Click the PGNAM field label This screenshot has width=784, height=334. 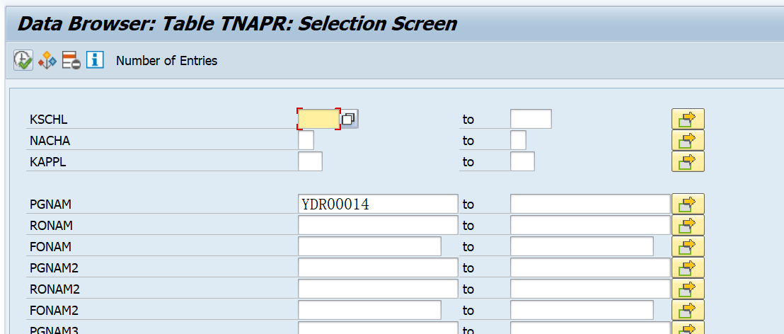pos(50,205)
